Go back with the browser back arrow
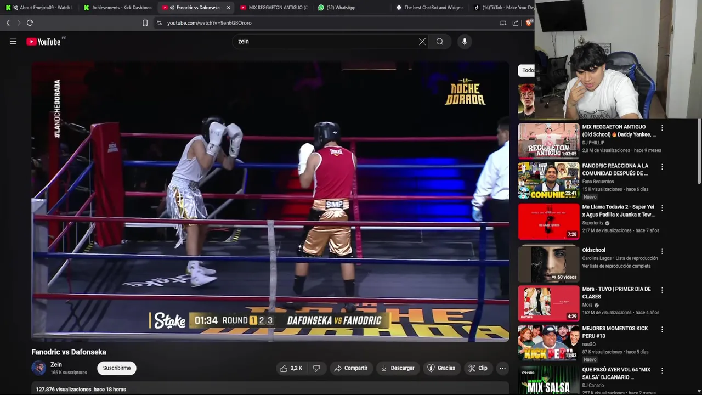 click(x=8, y=23)
